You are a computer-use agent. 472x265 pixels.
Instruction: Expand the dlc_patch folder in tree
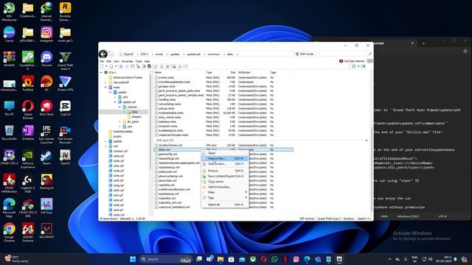coord(119,121)
